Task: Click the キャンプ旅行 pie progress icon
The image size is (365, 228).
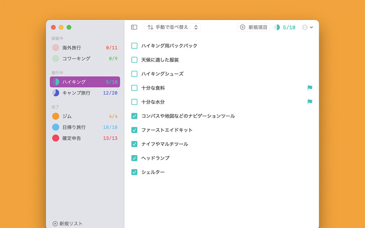Action: click(56, 93)
